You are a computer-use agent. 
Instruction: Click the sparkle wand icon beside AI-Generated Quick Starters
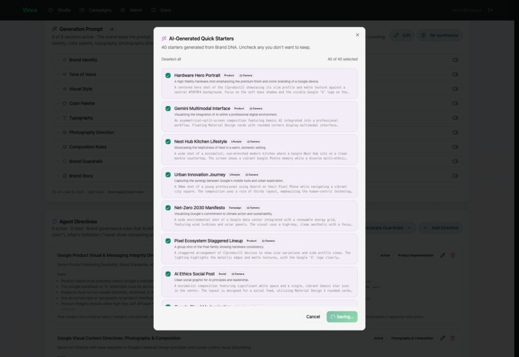164,39
